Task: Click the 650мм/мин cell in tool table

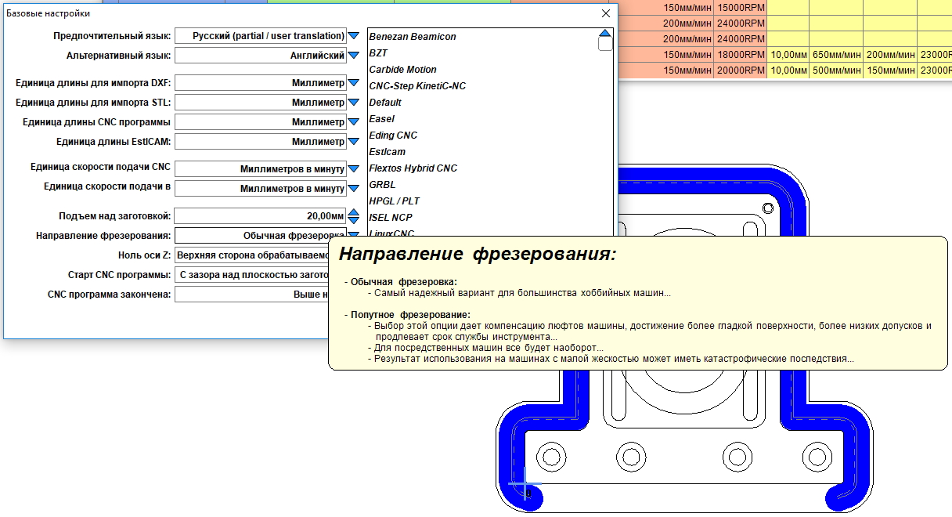Action: pos(836,55)
